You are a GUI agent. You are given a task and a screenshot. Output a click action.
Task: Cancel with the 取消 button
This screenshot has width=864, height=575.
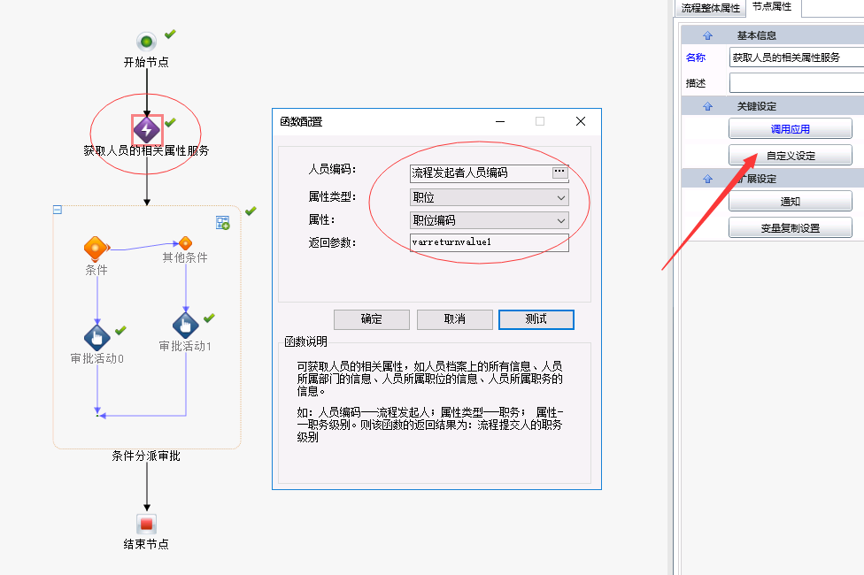click(455, 319)
